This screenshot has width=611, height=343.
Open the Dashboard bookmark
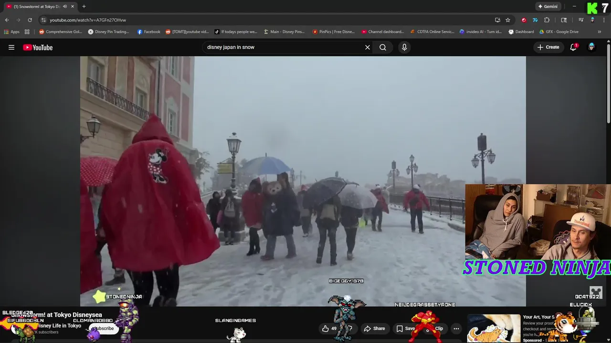pos(521,32)
